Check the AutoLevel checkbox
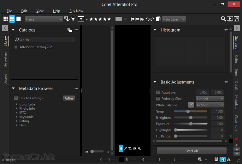242x164 pixels. point(158,93)
